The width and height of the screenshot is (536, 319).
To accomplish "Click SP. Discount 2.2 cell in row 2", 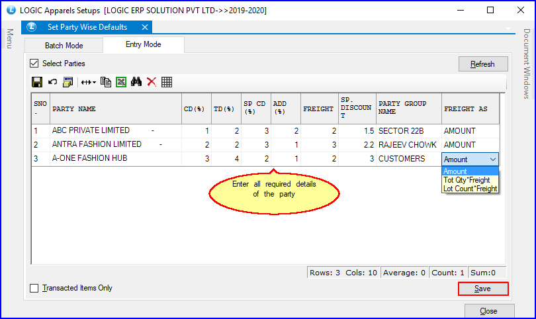I will [x=357, y=145].
